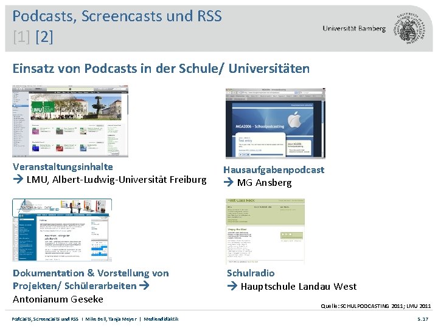The width and height of the screenshot is (438, 328).
Task: Select the text 'MG Ansberg'
Action: pos(264,183)
